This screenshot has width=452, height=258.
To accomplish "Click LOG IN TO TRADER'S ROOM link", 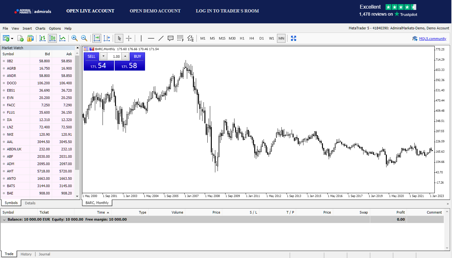I will pyautogui.click(x=227, y=11).
